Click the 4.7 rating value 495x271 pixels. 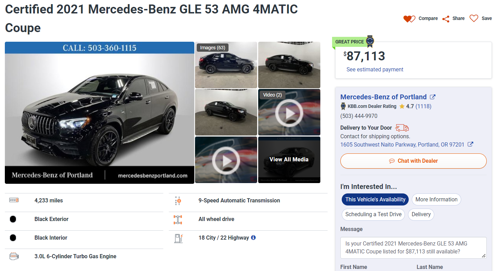[x=410, y=106]
